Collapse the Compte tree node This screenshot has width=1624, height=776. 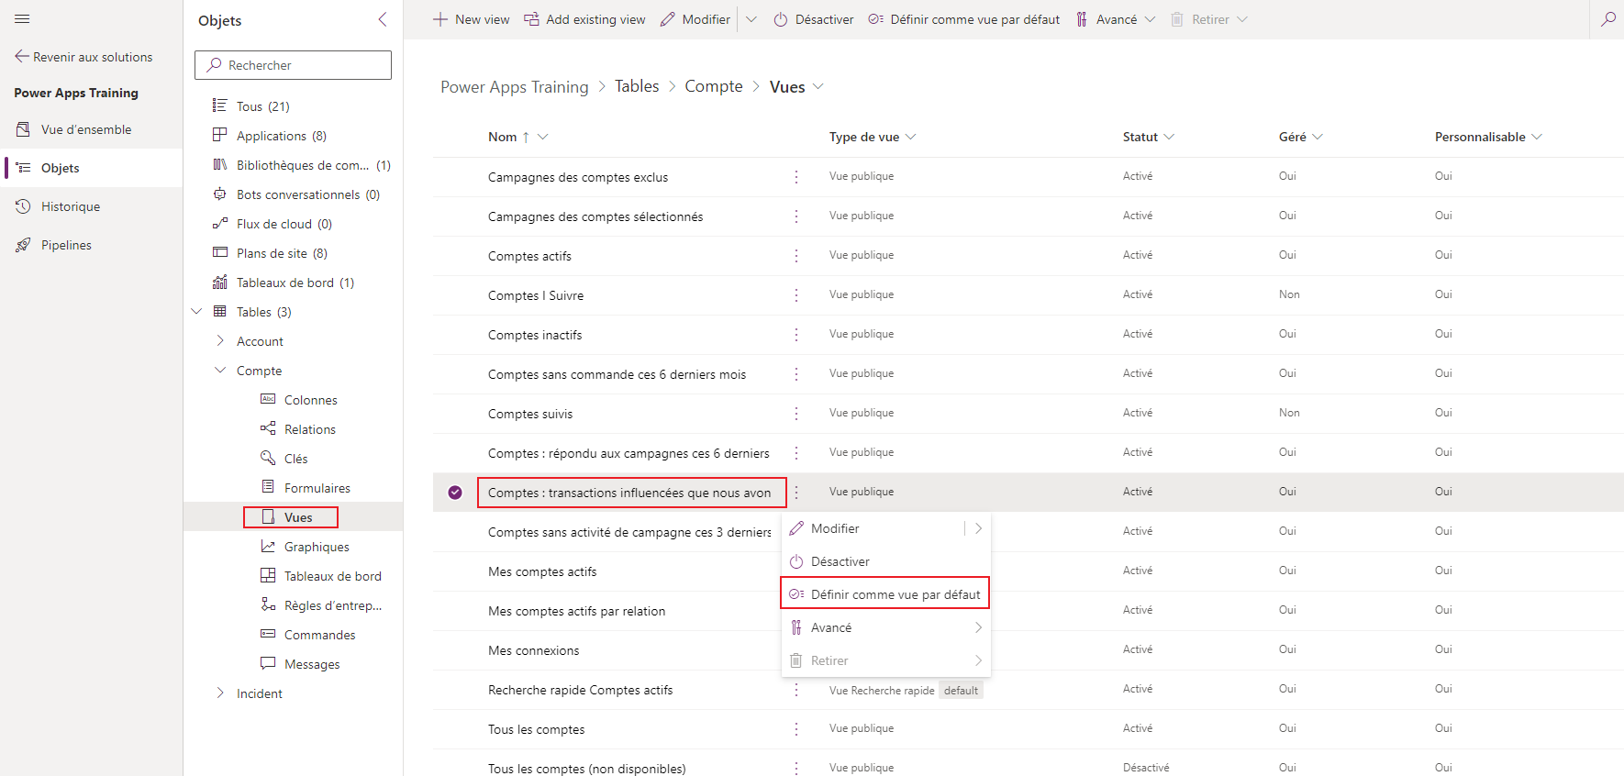click(x=220, y=371)
